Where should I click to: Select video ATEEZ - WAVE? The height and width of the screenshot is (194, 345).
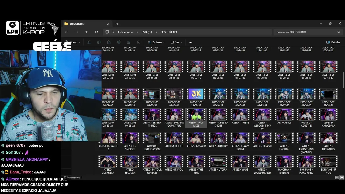point(240,164)
